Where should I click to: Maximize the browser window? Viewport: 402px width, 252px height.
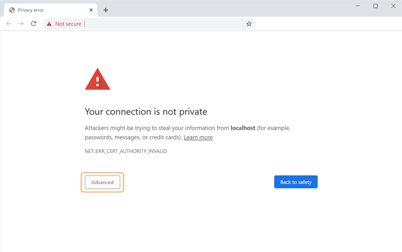(376, 6)
